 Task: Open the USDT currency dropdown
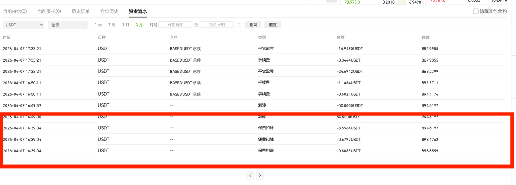(24, 25)
